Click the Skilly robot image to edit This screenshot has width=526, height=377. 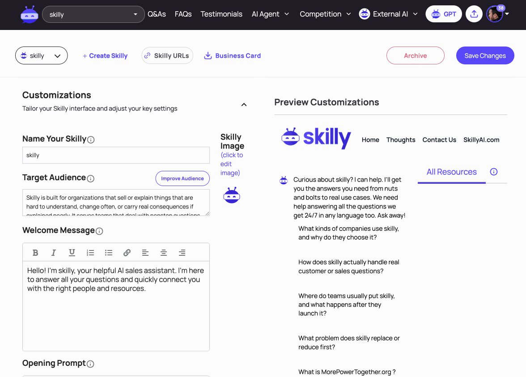[x=232, y=195]
